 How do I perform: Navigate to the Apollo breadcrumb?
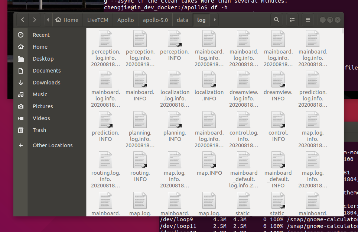126,20
